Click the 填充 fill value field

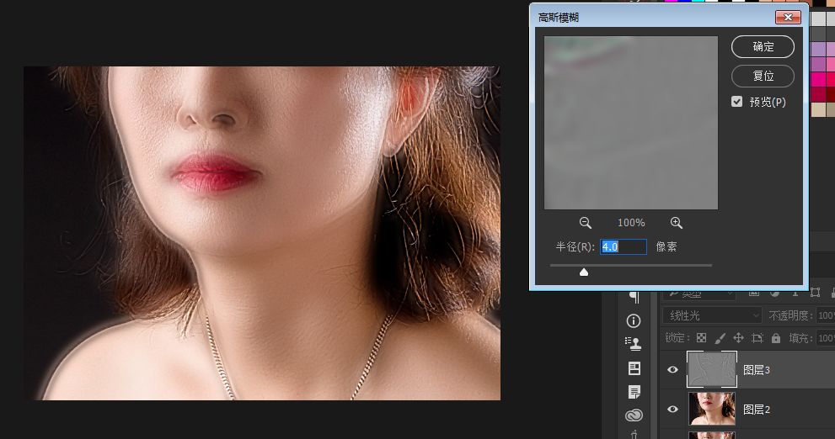pos(826,338)
